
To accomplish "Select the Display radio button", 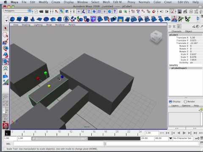I will pos(170,102).
